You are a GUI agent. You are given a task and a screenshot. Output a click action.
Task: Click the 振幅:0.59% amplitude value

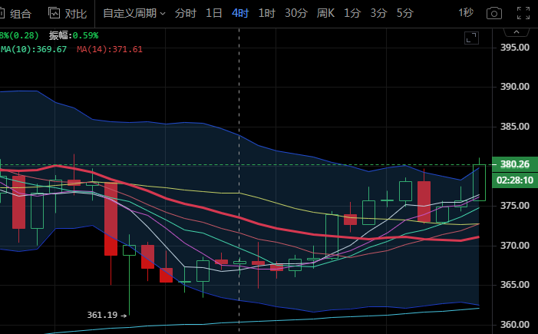(x=74, y=35)
